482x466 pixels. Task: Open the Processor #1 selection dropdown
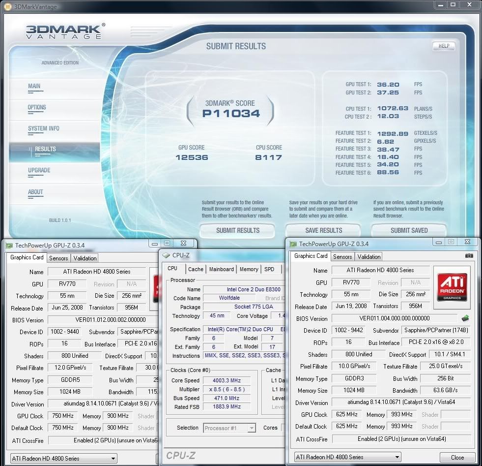pyautogui.click(x=229, y=428)
